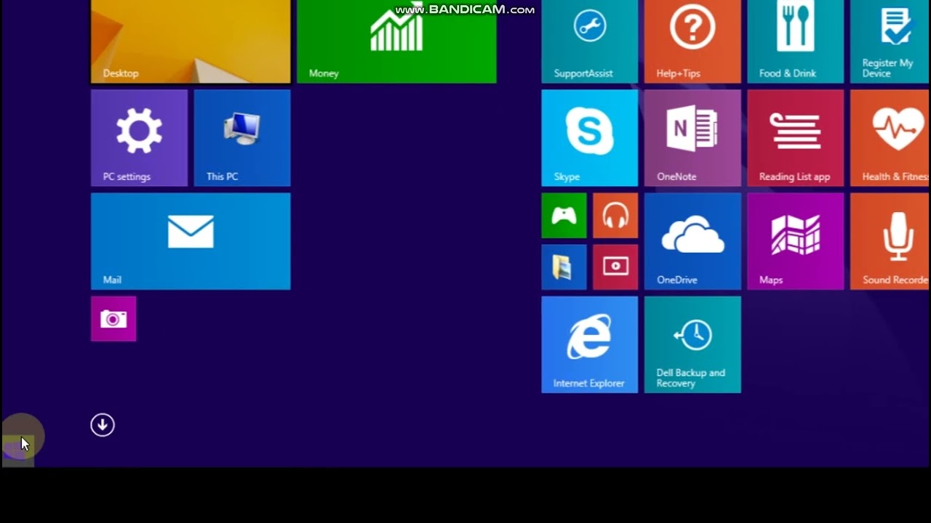The image size is (931, 523).
Task: Open the Register My Device tile
Action: [x=890, y=41]
